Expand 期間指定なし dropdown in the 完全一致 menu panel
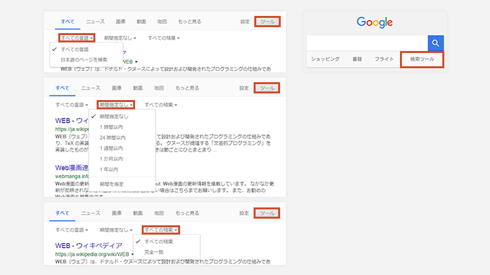The image size is (490, 275). 116,230
